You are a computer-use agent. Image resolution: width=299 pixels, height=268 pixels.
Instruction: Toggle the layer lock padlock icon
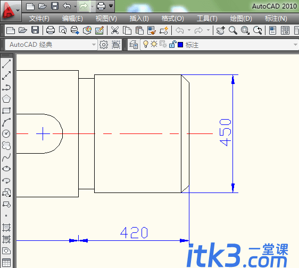click(x=172, y=45)
